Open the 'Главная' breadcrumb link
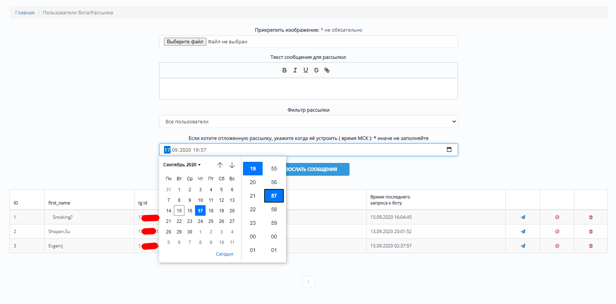Image resolution: width=616 pixels, height=304 pixels. coord(25,13)
